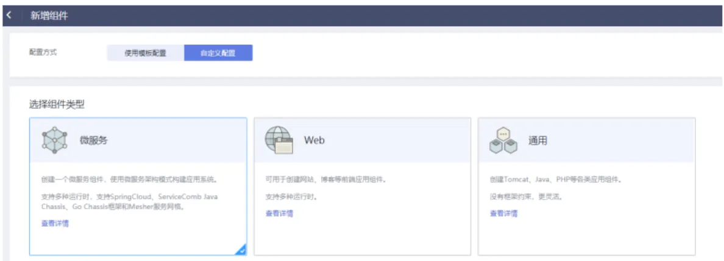The image size is (724, 261).
Task: Open 查看详情 link in 微服务 card
Action: [55, 224]
